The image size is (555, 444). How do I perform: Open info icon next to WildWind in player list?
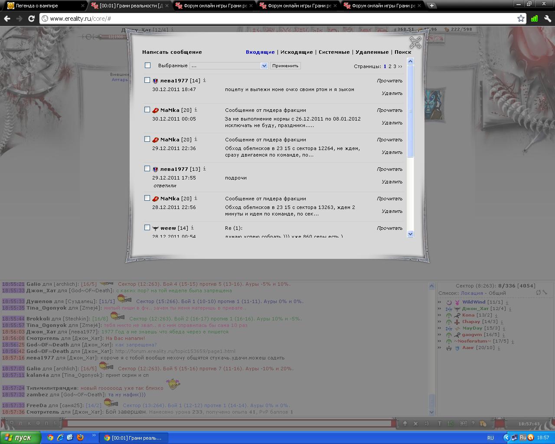pos(506,302)
